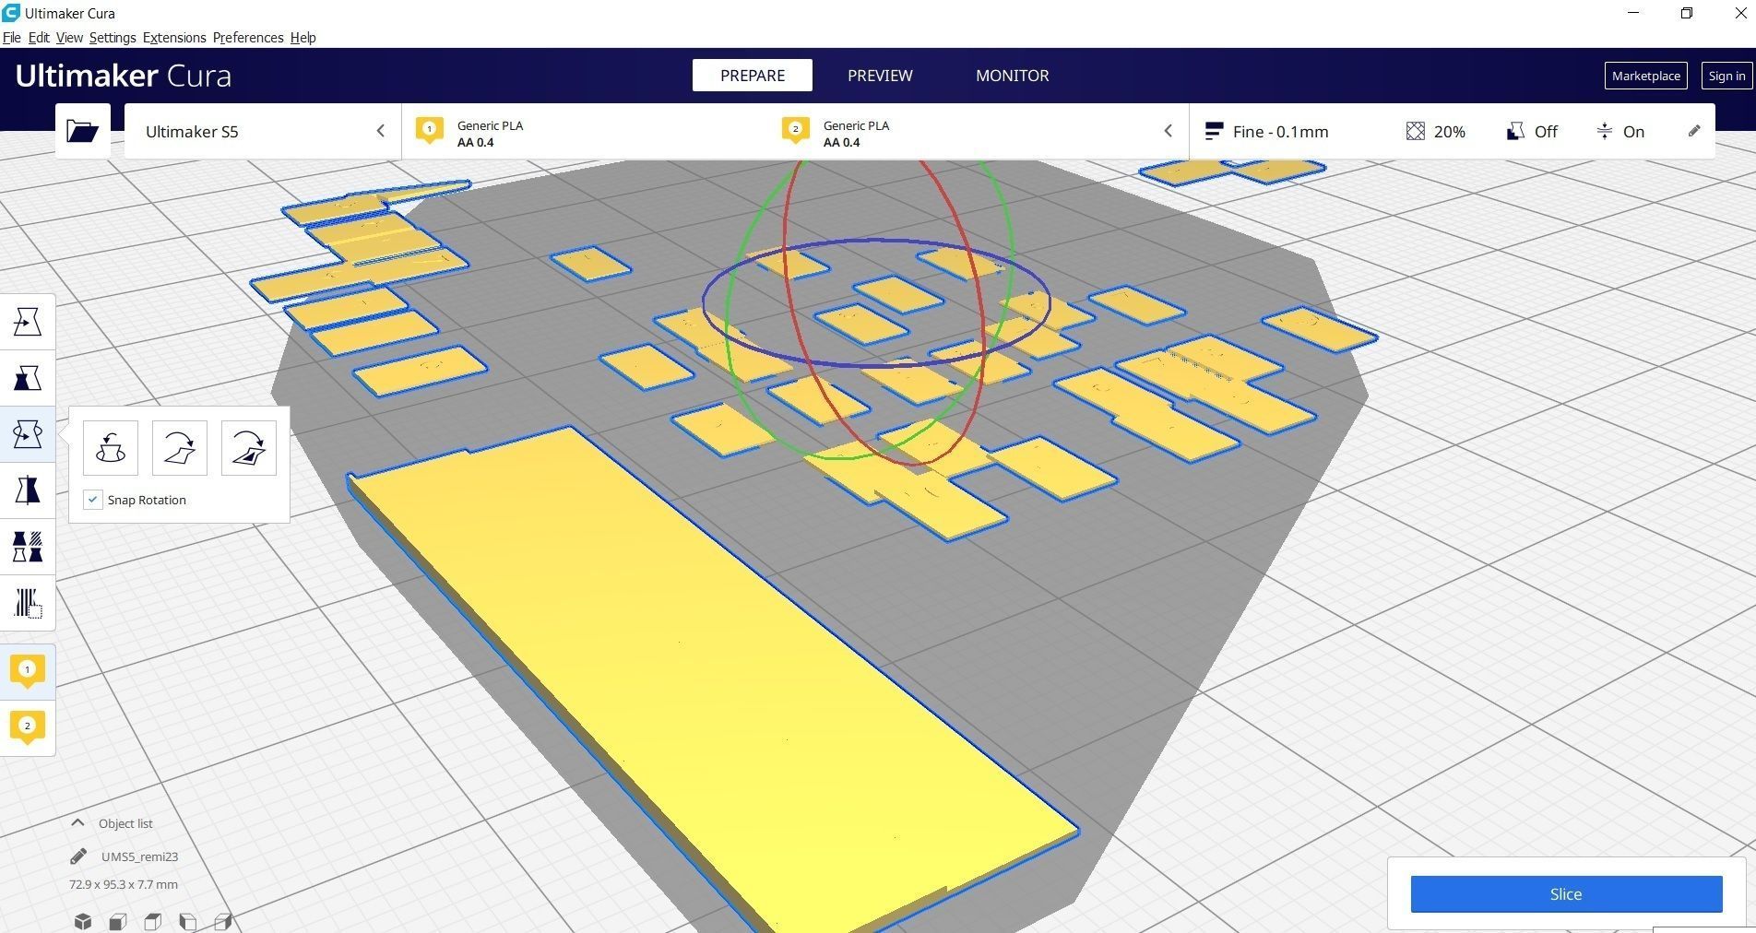The image size is (1756, 933).
Task: Open the Preferences menu
Action: pyautogui.click(x=248, y=38)
